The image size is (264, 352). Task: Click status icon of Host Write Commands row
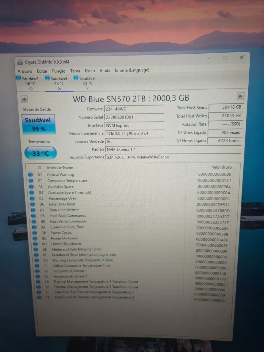(34, 222)
